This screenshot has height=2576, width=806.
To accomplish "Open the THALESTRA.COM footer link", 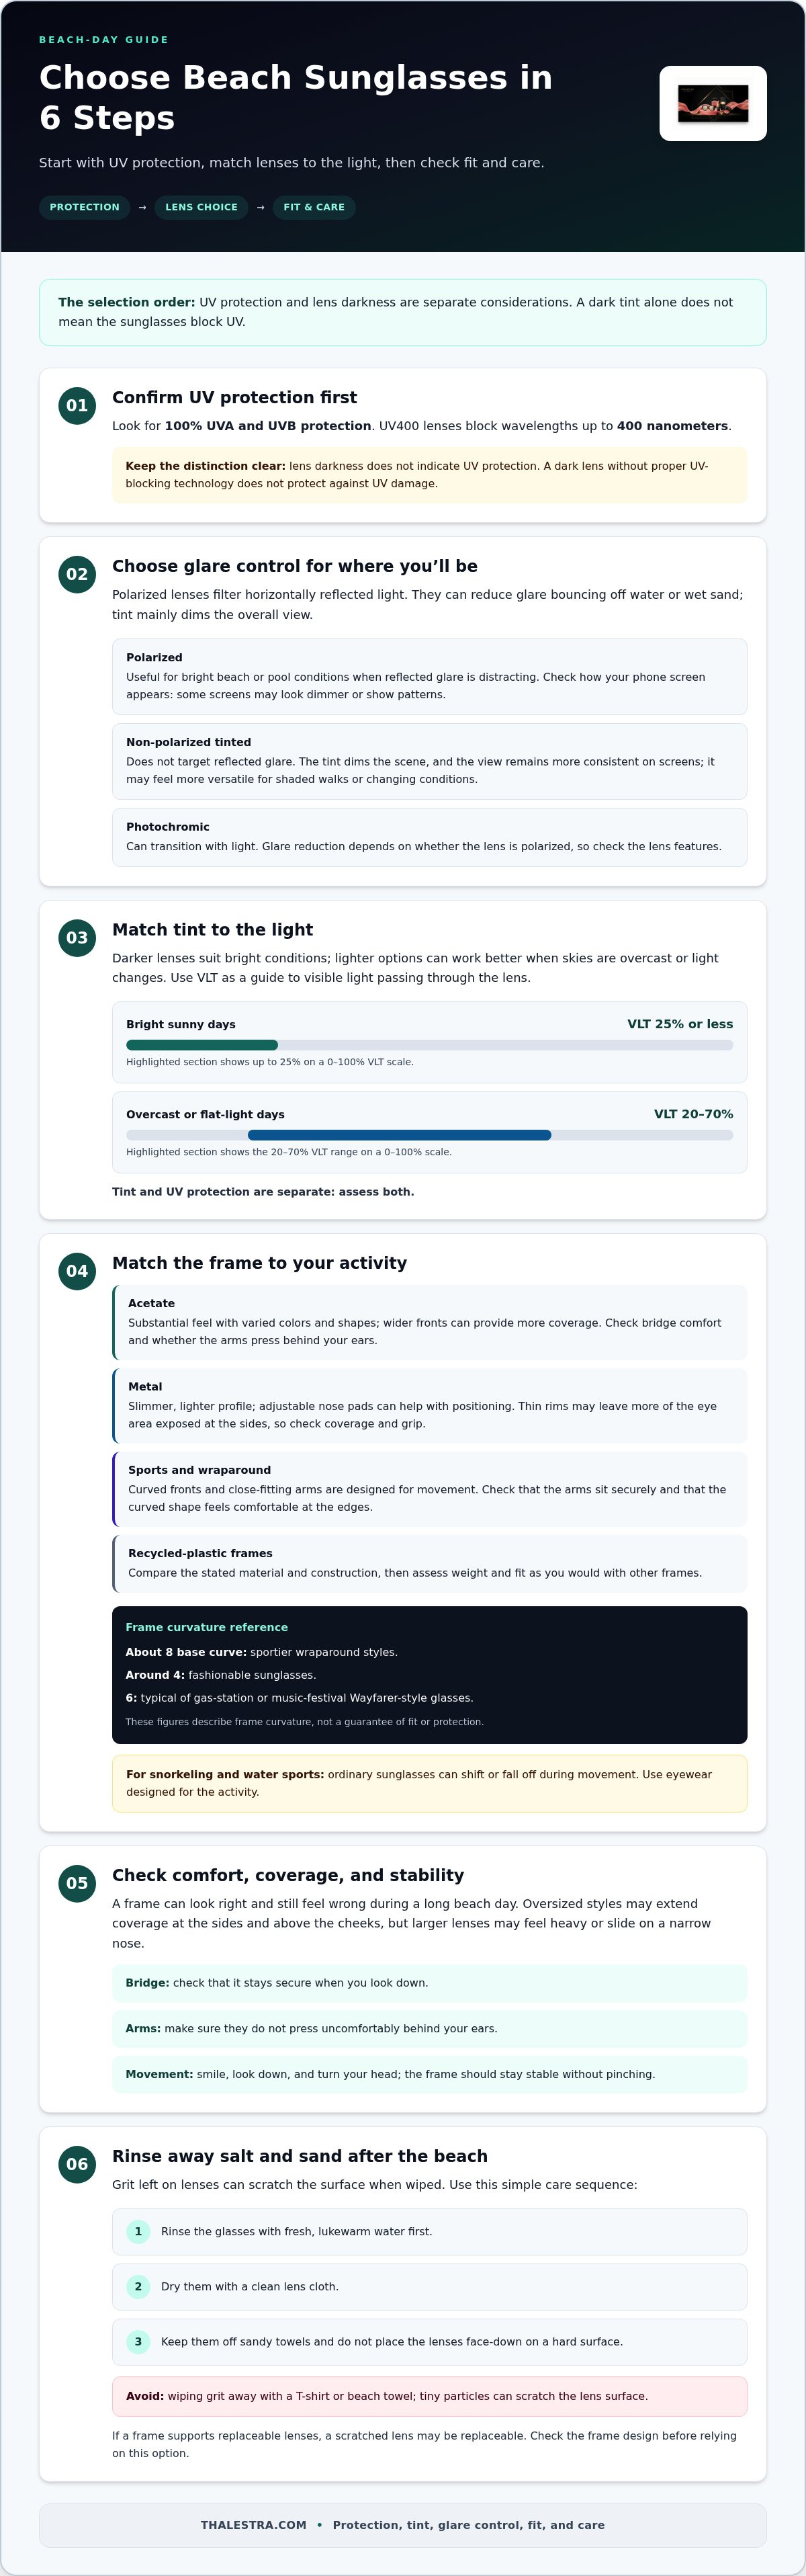I will click(253, 2525).
